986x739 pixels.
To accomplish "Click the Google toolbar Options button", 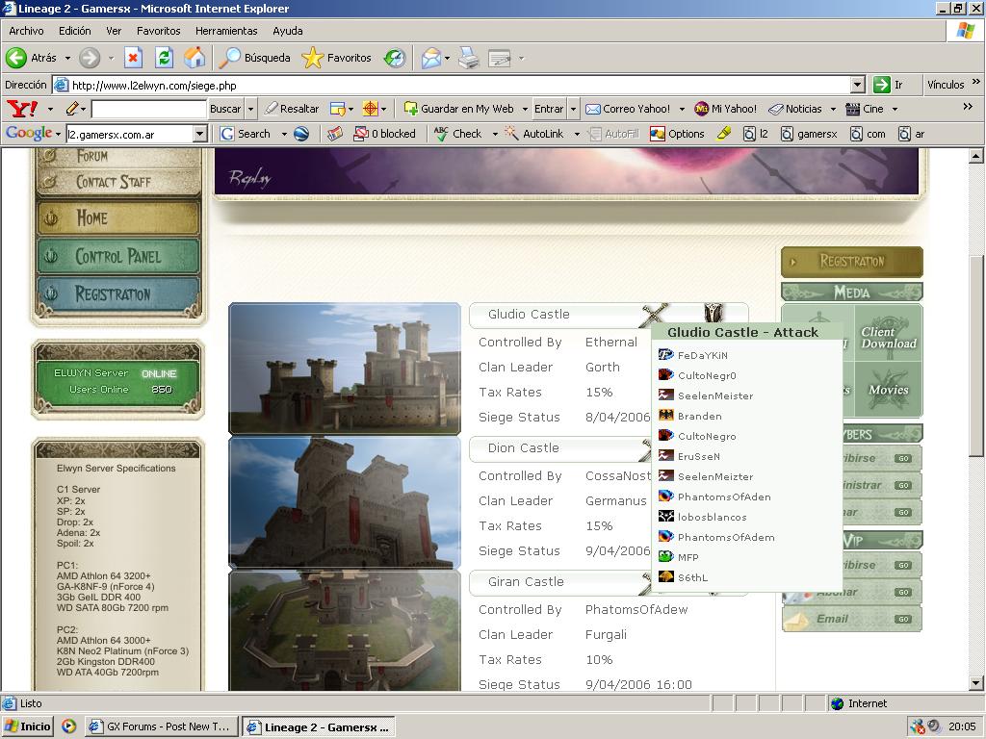I will 677,134.
